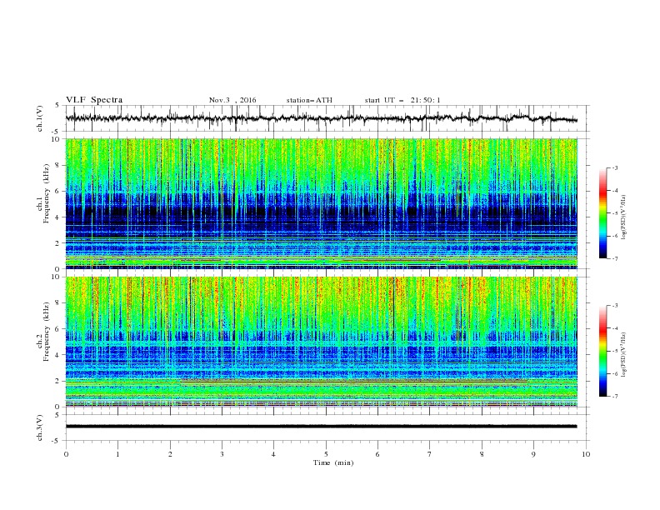Screen dimensions: 660x510
Task: Click the ch.2 spectrogram "6" kHz tick label
Action: coord(58,329)
